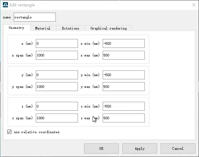Image resolution: width=199 pixels, height=157 pixels.
Task: Select the Graphical rendering tab
Action: tap(108, 28)
